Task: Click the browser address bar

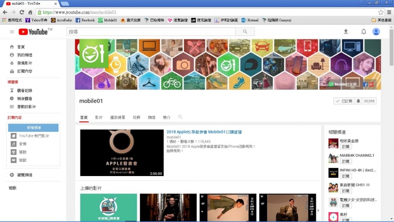Action: point(206,13)
